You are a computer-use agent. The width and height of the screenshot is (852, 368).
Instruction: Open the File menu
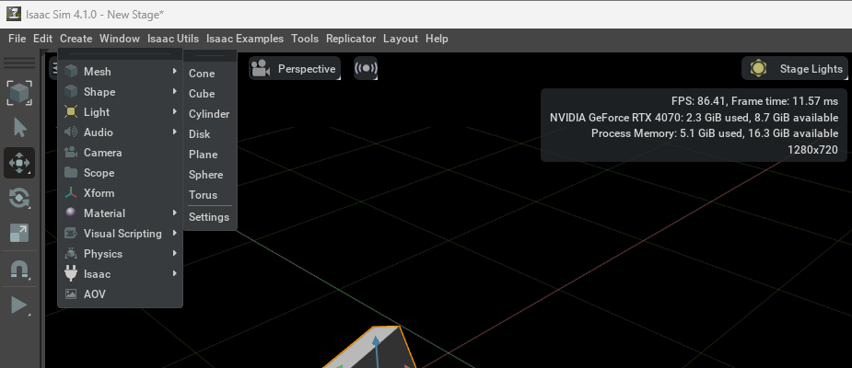click(x=17, y=39)
